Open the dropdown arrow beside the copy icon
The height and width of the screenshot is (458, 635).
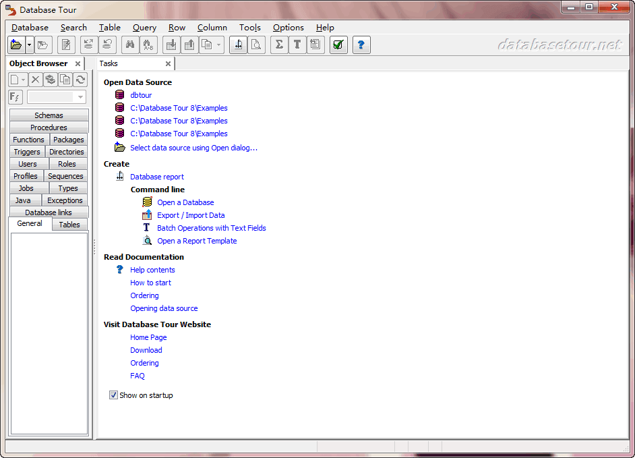coord(220,45)
